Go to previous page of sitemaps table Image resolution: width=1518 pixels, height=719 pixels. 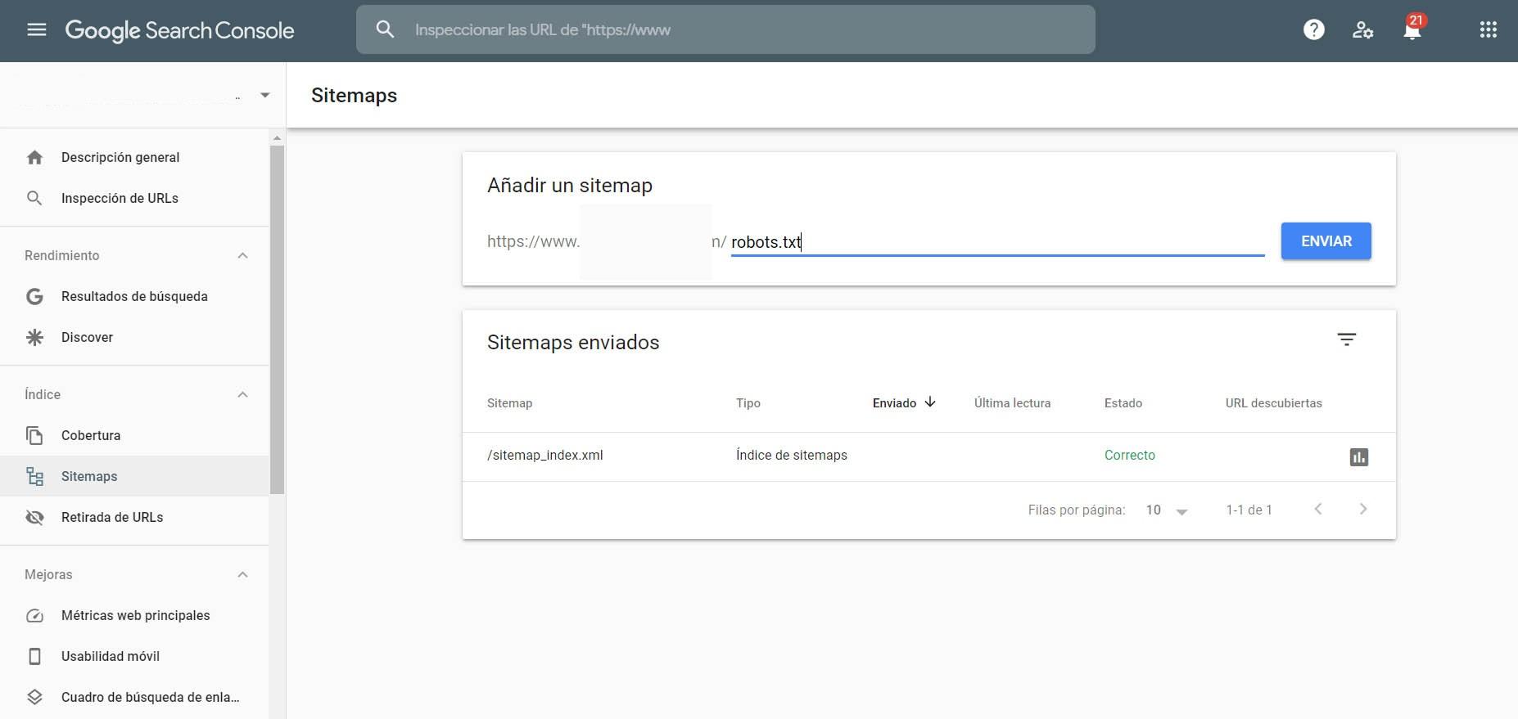[x=1318, y=509]
